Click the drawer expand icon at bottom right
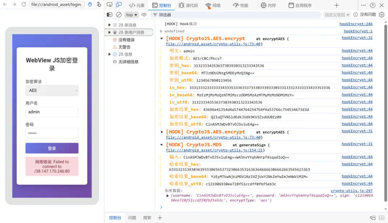 point(382,218)
